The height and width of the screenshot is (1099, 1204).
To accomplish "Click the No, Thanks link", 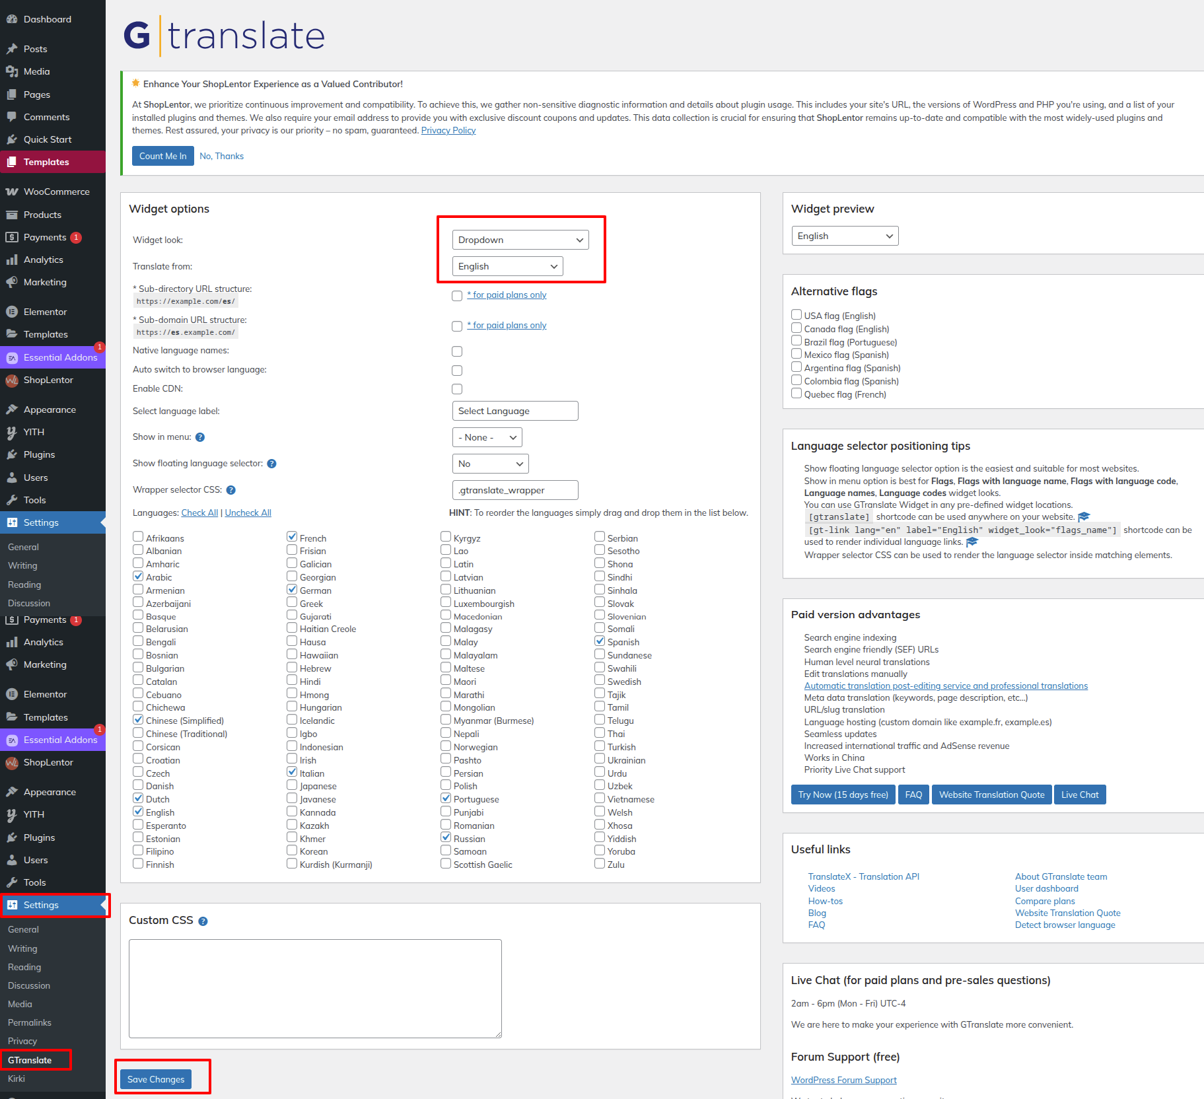I will pyautogui.click(x=222, y=156).
